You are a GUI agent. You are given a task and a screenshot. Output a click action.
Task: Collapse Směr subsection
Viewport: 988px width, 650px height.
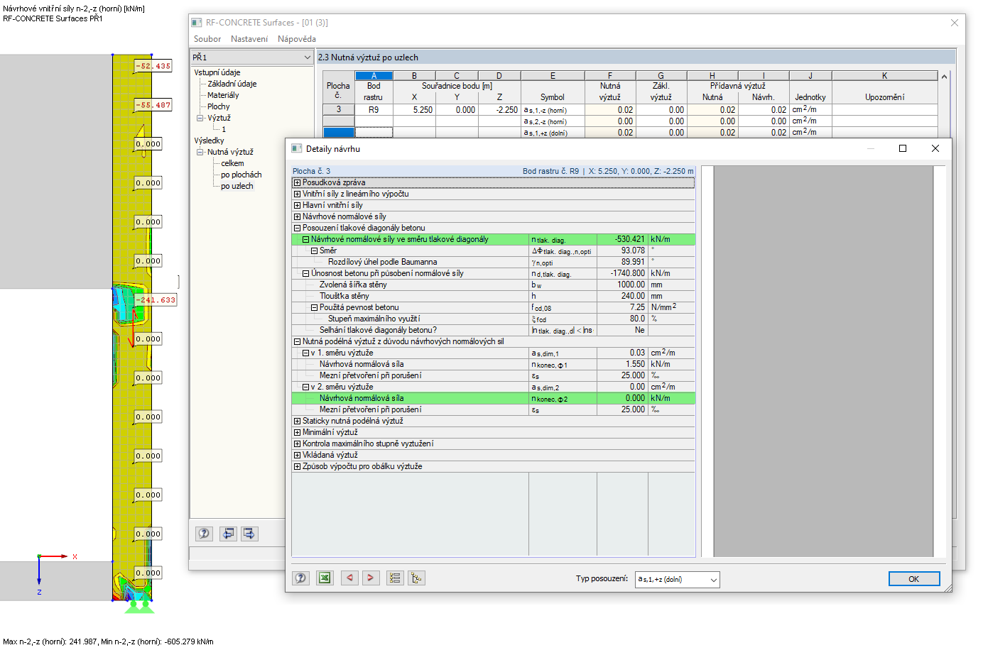pos(315,250)
